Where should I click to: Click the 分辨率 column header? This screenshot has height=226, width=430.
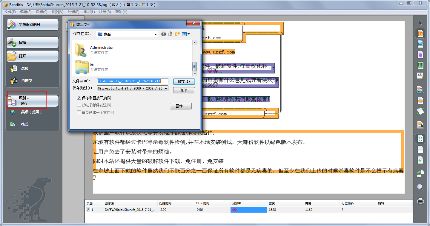point(248,203)
